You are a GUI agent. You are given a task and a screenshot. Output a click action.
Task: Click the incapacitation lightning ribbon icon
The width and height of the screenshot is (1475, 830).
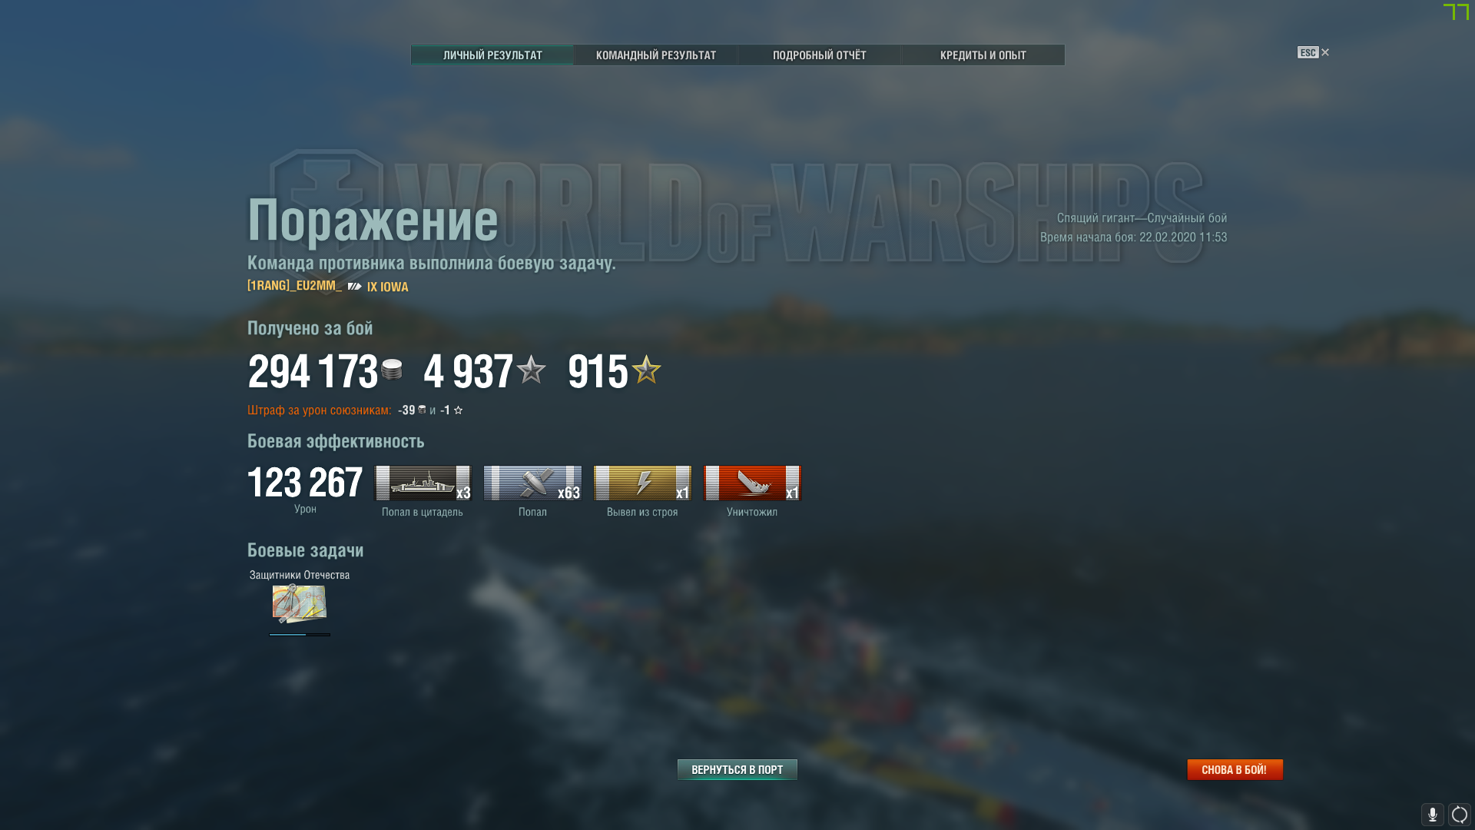(x=642, y=483)
